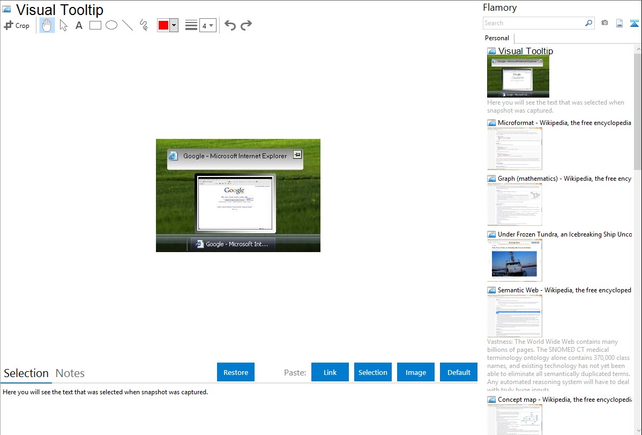This screenshot has height=435, width=642.
Task: Click the app icon beside main Visual Tooltip heading
Action: click(x=7, y=10)
